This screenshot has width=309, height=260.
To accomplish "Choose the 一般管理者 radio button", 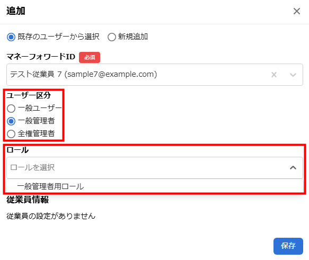I will pos(11,121).
